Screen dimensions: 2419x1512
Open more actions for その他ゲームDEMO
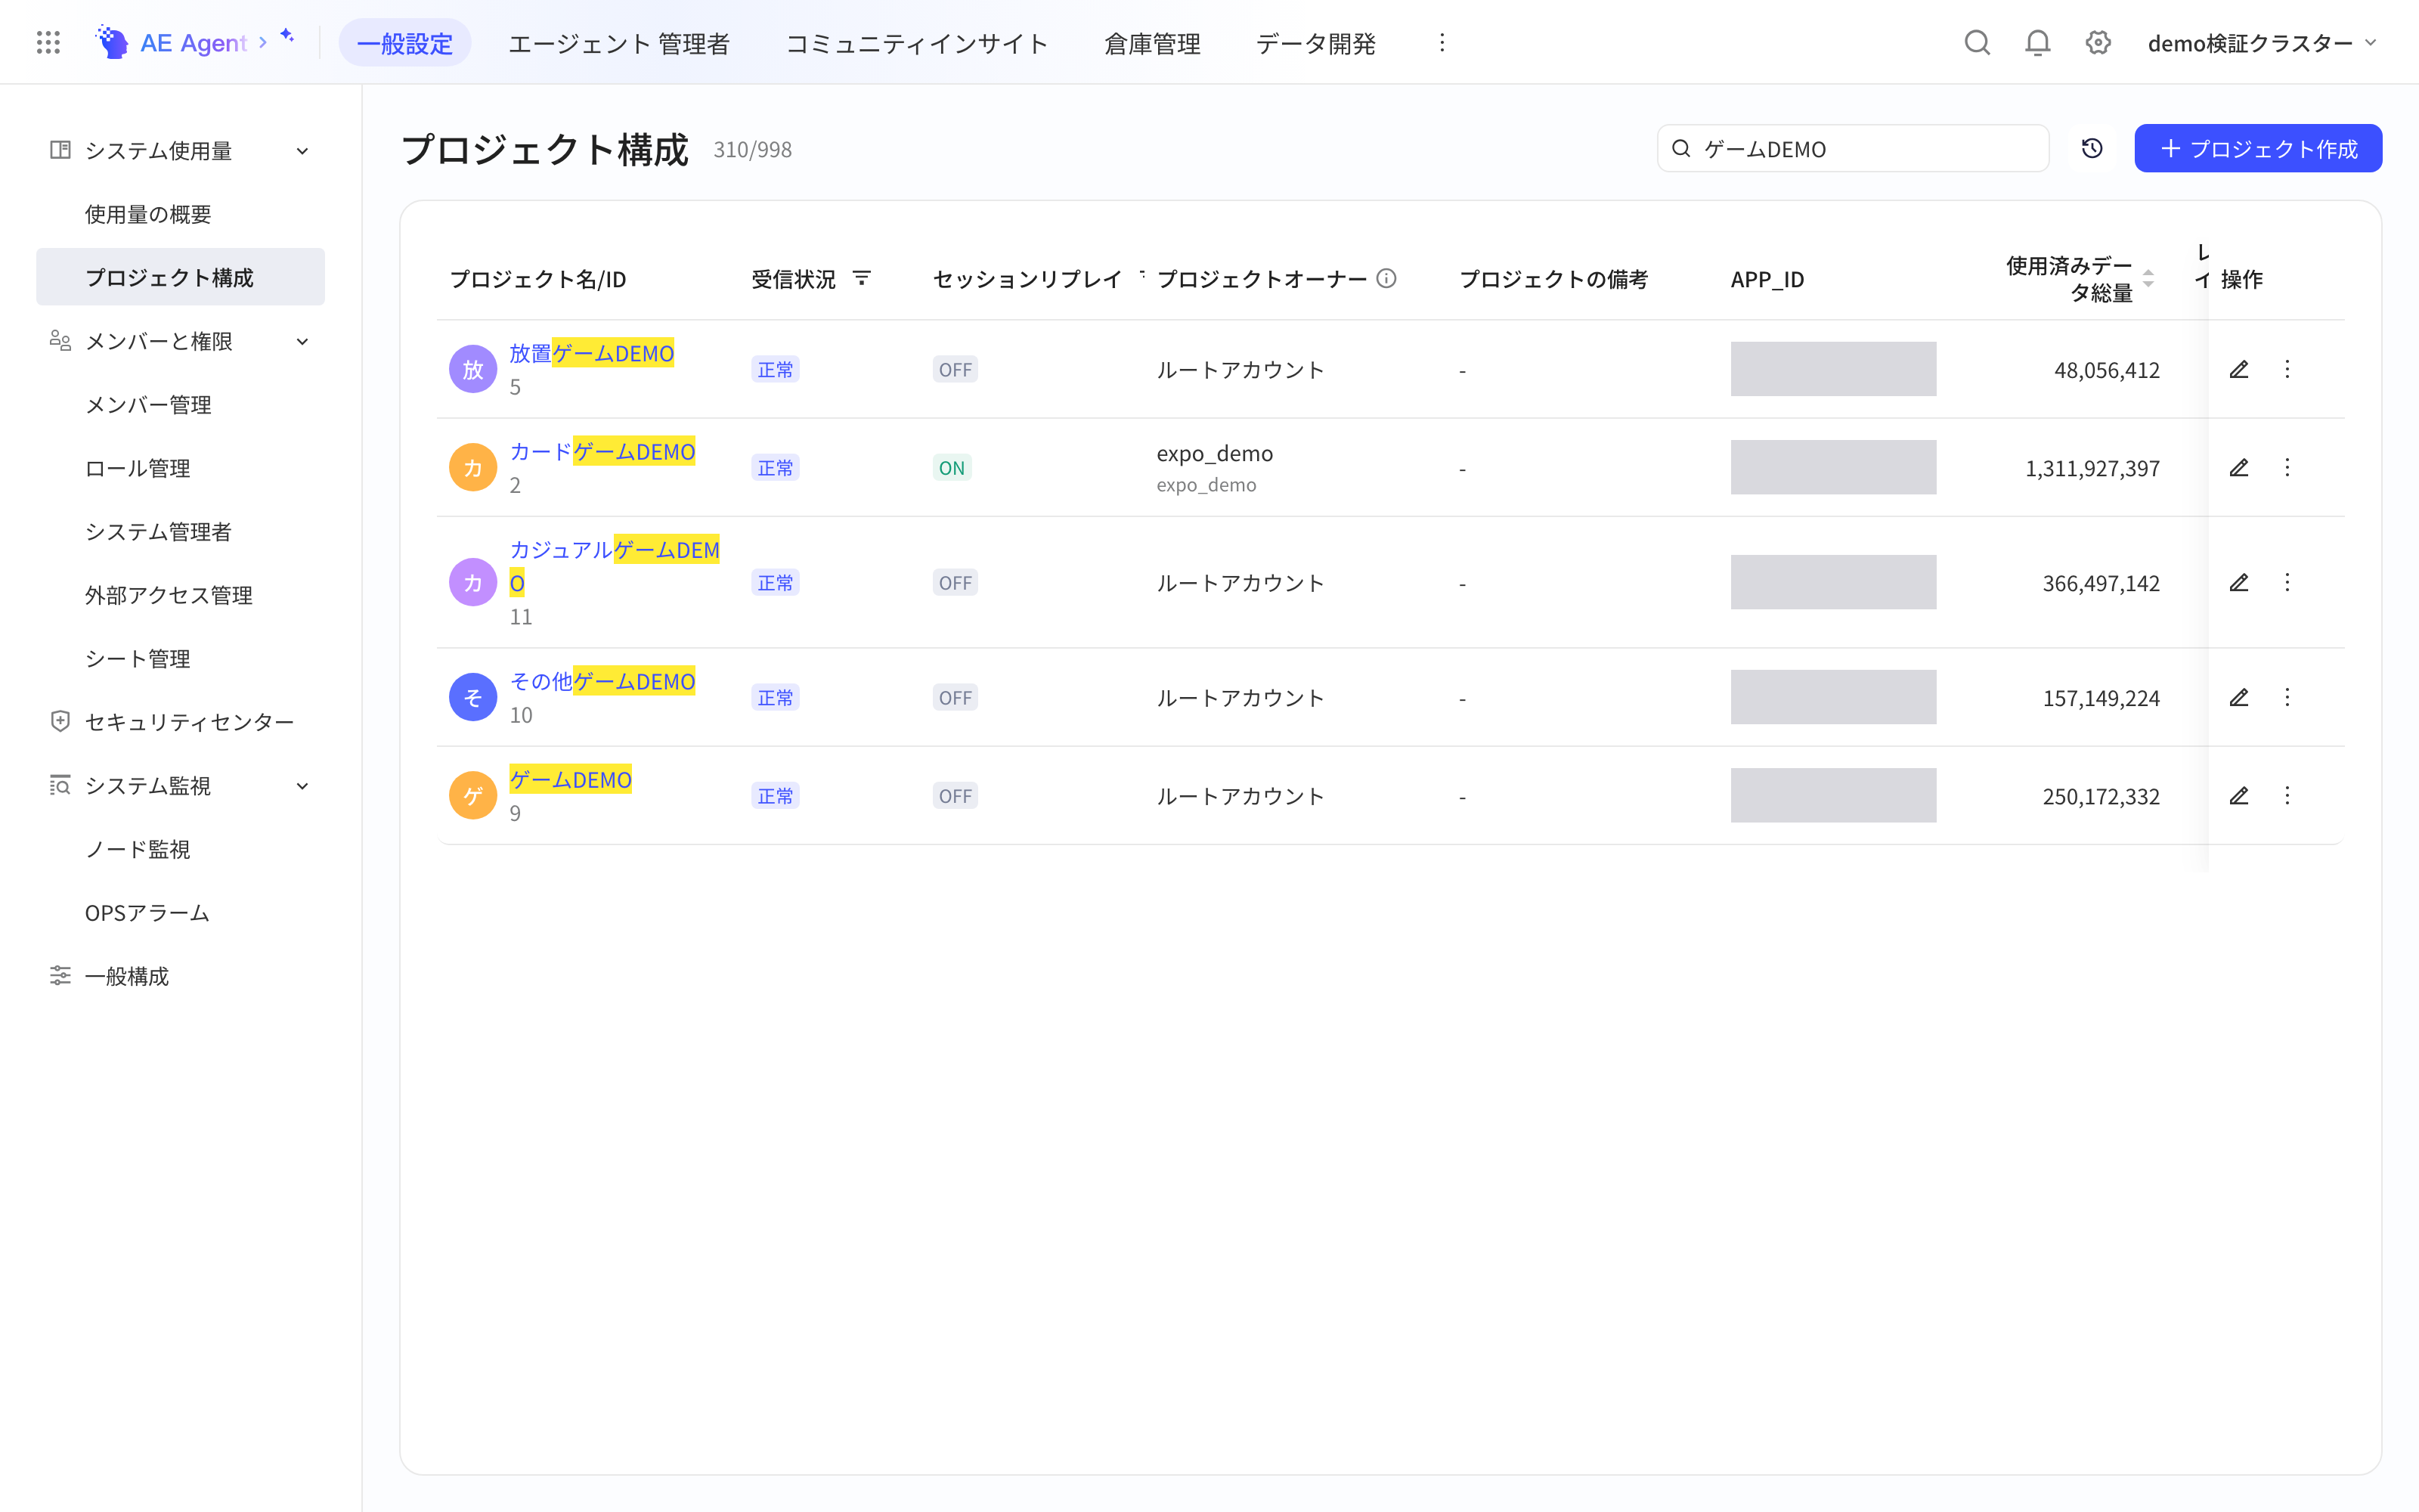pyautogui.click(x=2287, y=697)
